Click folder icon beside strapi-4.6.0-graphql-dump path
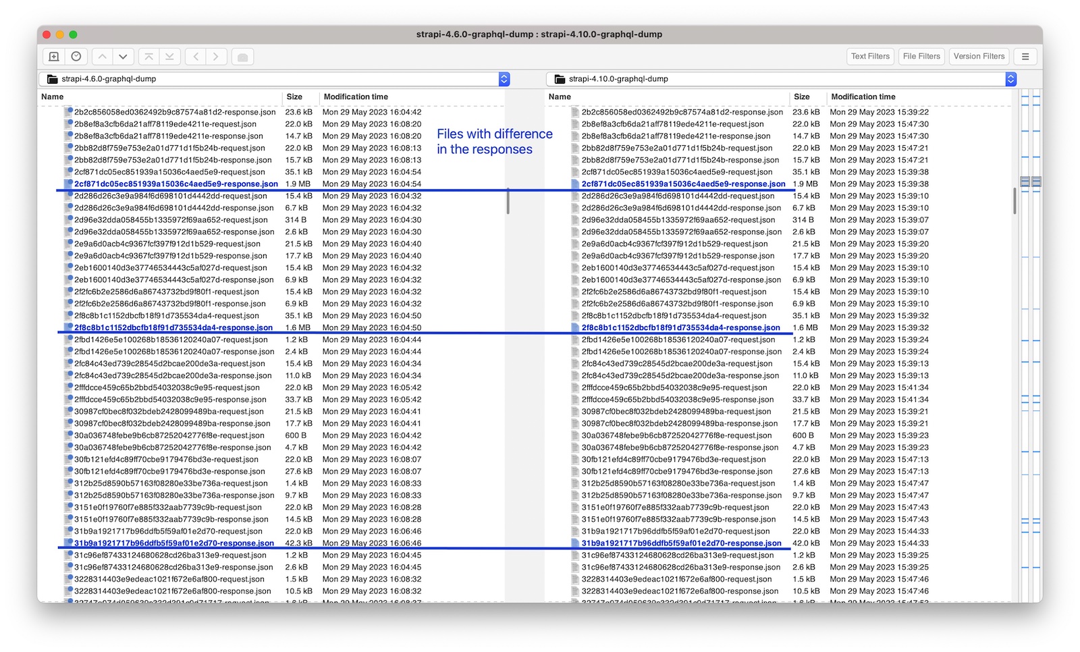 point(52,79)
